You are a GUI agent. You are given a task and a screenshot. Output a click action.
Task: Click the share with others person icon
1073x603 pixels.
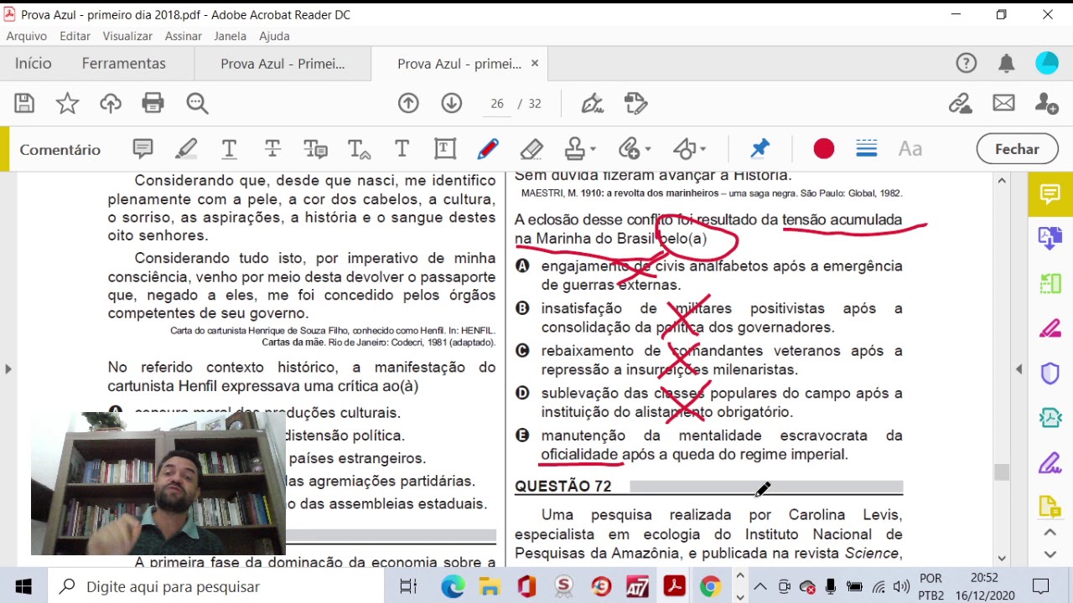tap(1047, 103)
